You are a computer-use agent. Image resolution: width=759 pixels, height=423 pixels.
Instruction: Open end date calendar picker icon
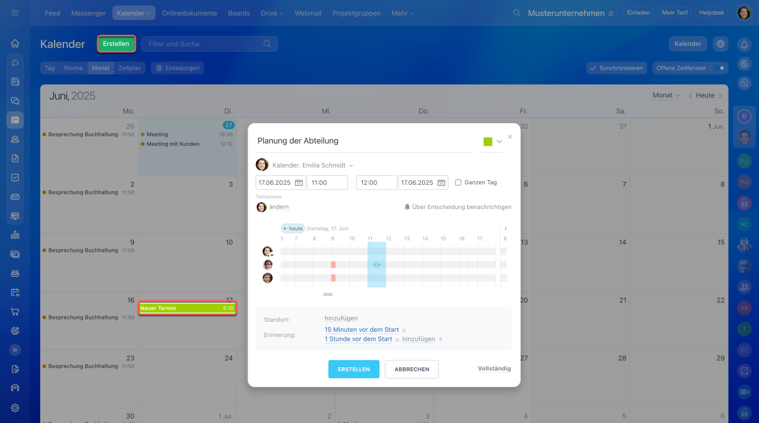[x=441, y=182]
